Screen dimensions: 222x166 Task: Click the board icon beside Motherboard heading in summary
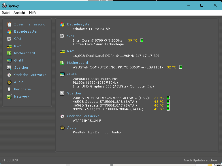click(62, 63)
